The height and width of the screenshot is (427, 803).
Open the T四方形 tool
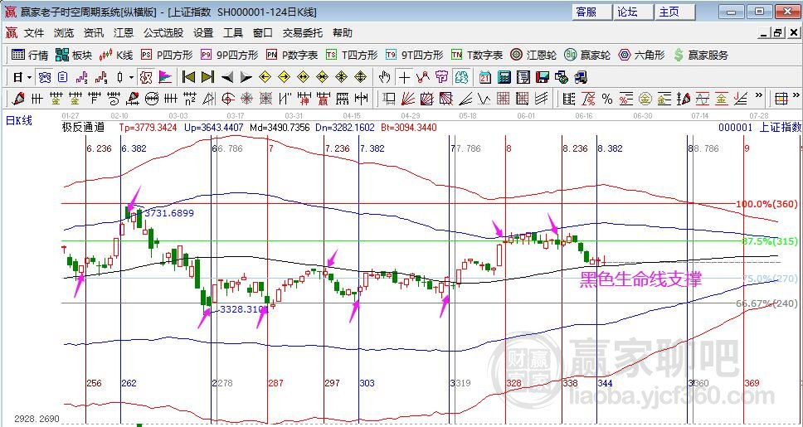tap(352, 55)
